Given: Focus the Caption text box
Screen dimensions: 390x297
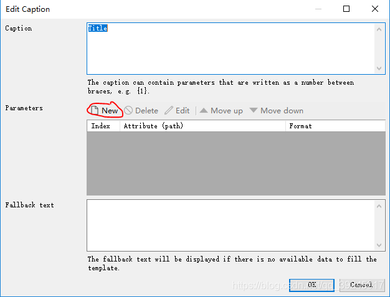Looking at the screenshot, I should point(231,49).
